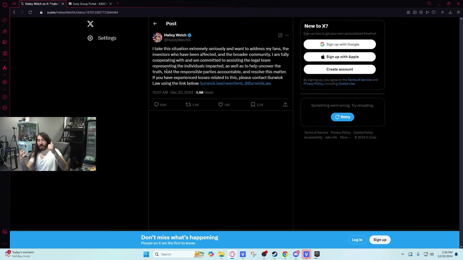Click the @HaileyWelchX handle
The image size is (463, 260).
(x=177, y=40)
